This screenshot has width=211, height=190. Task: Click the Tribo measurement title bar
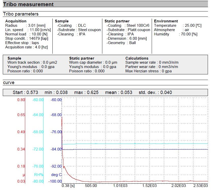(x=29, y=4)
